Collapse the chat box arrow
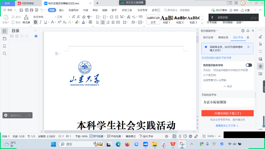The height and width of the screenshot is (149, 265). tap(29, 115)
